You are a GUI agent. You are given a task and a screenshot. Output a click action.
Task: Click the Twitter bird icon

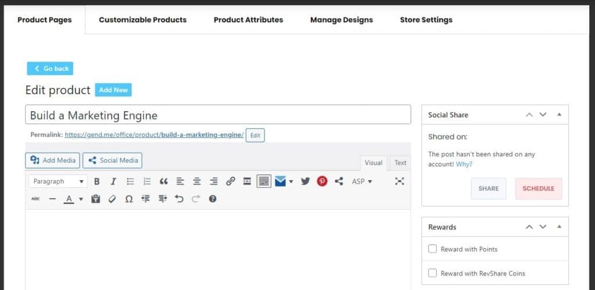coord(305,181)
